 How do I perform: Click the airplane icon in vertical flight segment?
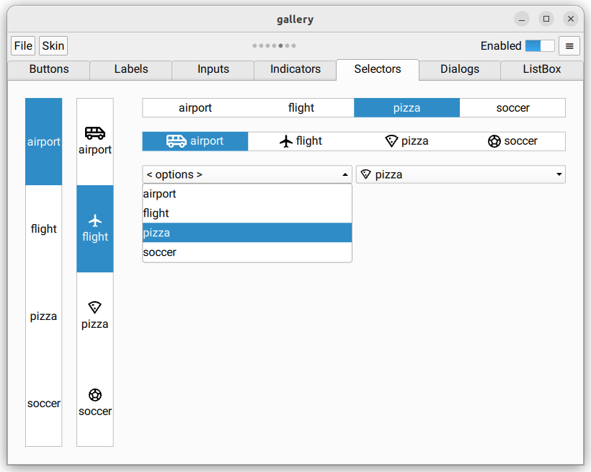[95, 221]
